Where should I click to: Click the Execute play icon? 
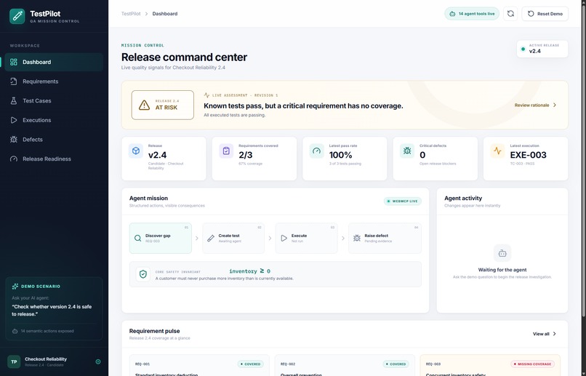coord(284,238)
